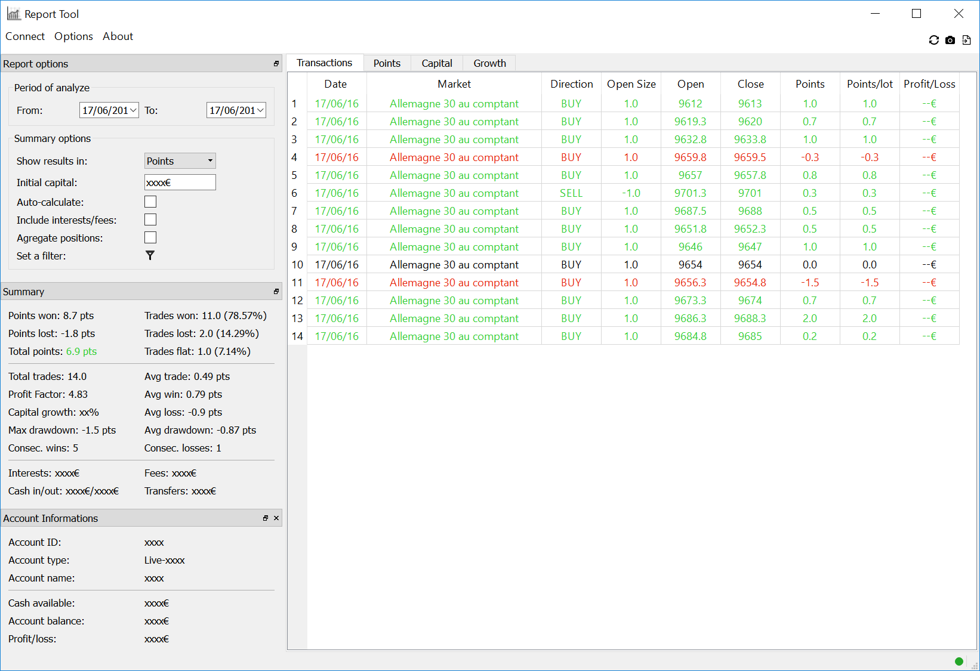
Task: Undock the Summary panel
Action: click(276, 292)
